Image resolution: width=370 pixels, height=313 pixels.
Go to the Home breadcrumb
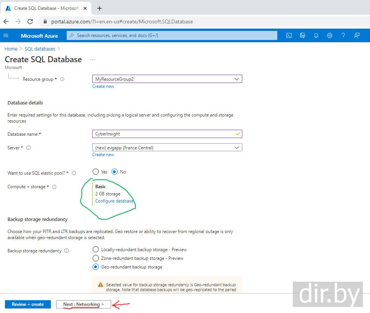[11, 49]
